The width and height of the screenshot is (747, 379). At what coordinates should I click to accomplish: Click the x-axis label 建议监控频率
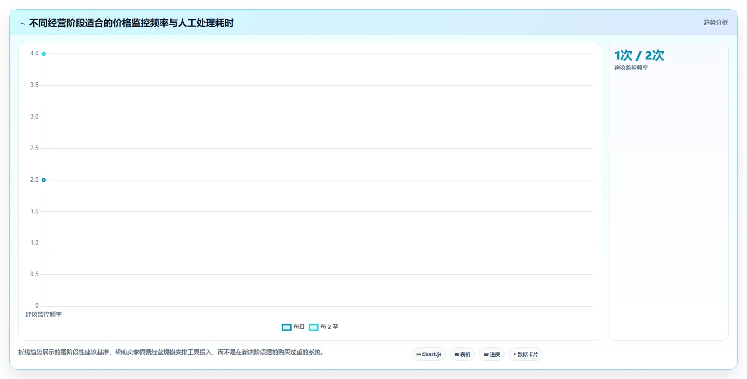(x=44, y=315)
